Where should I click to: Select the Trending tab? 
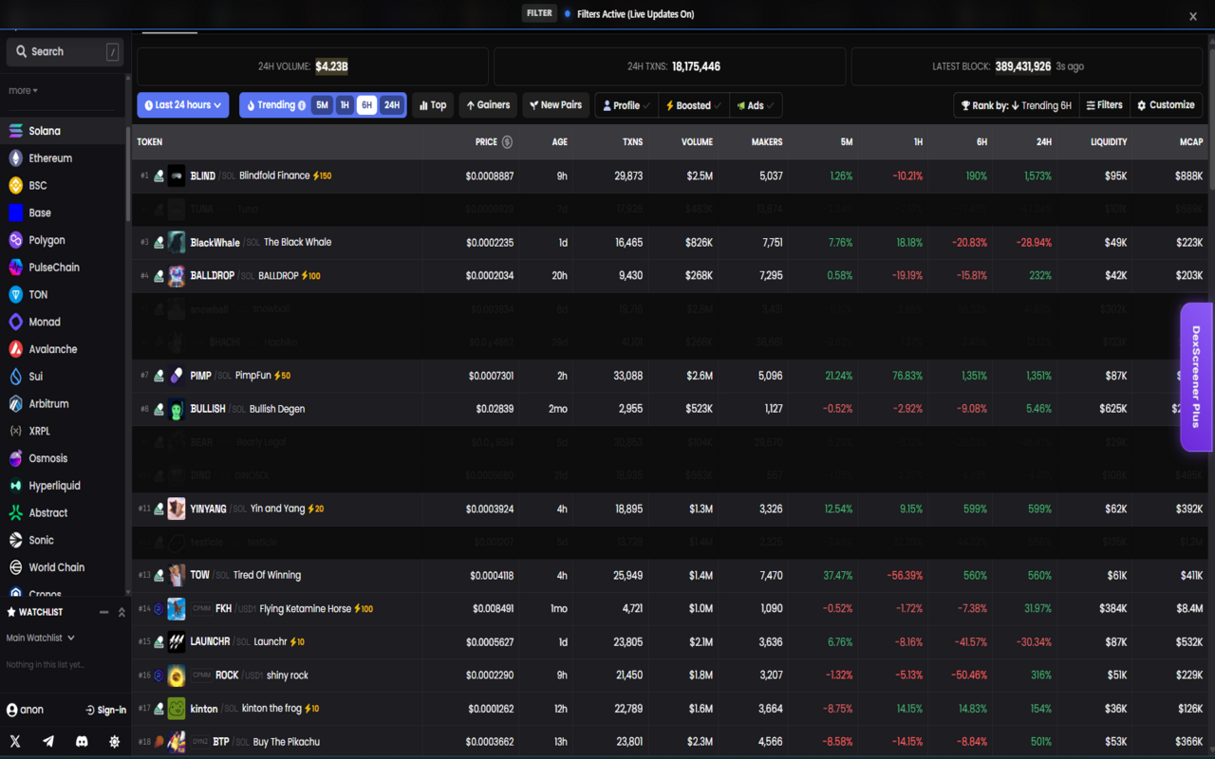click(x=275, y=105)
